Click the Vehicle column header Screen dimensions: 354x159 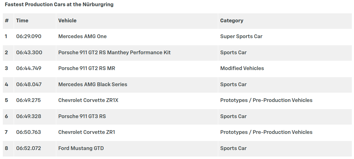[x=67, y=21]
